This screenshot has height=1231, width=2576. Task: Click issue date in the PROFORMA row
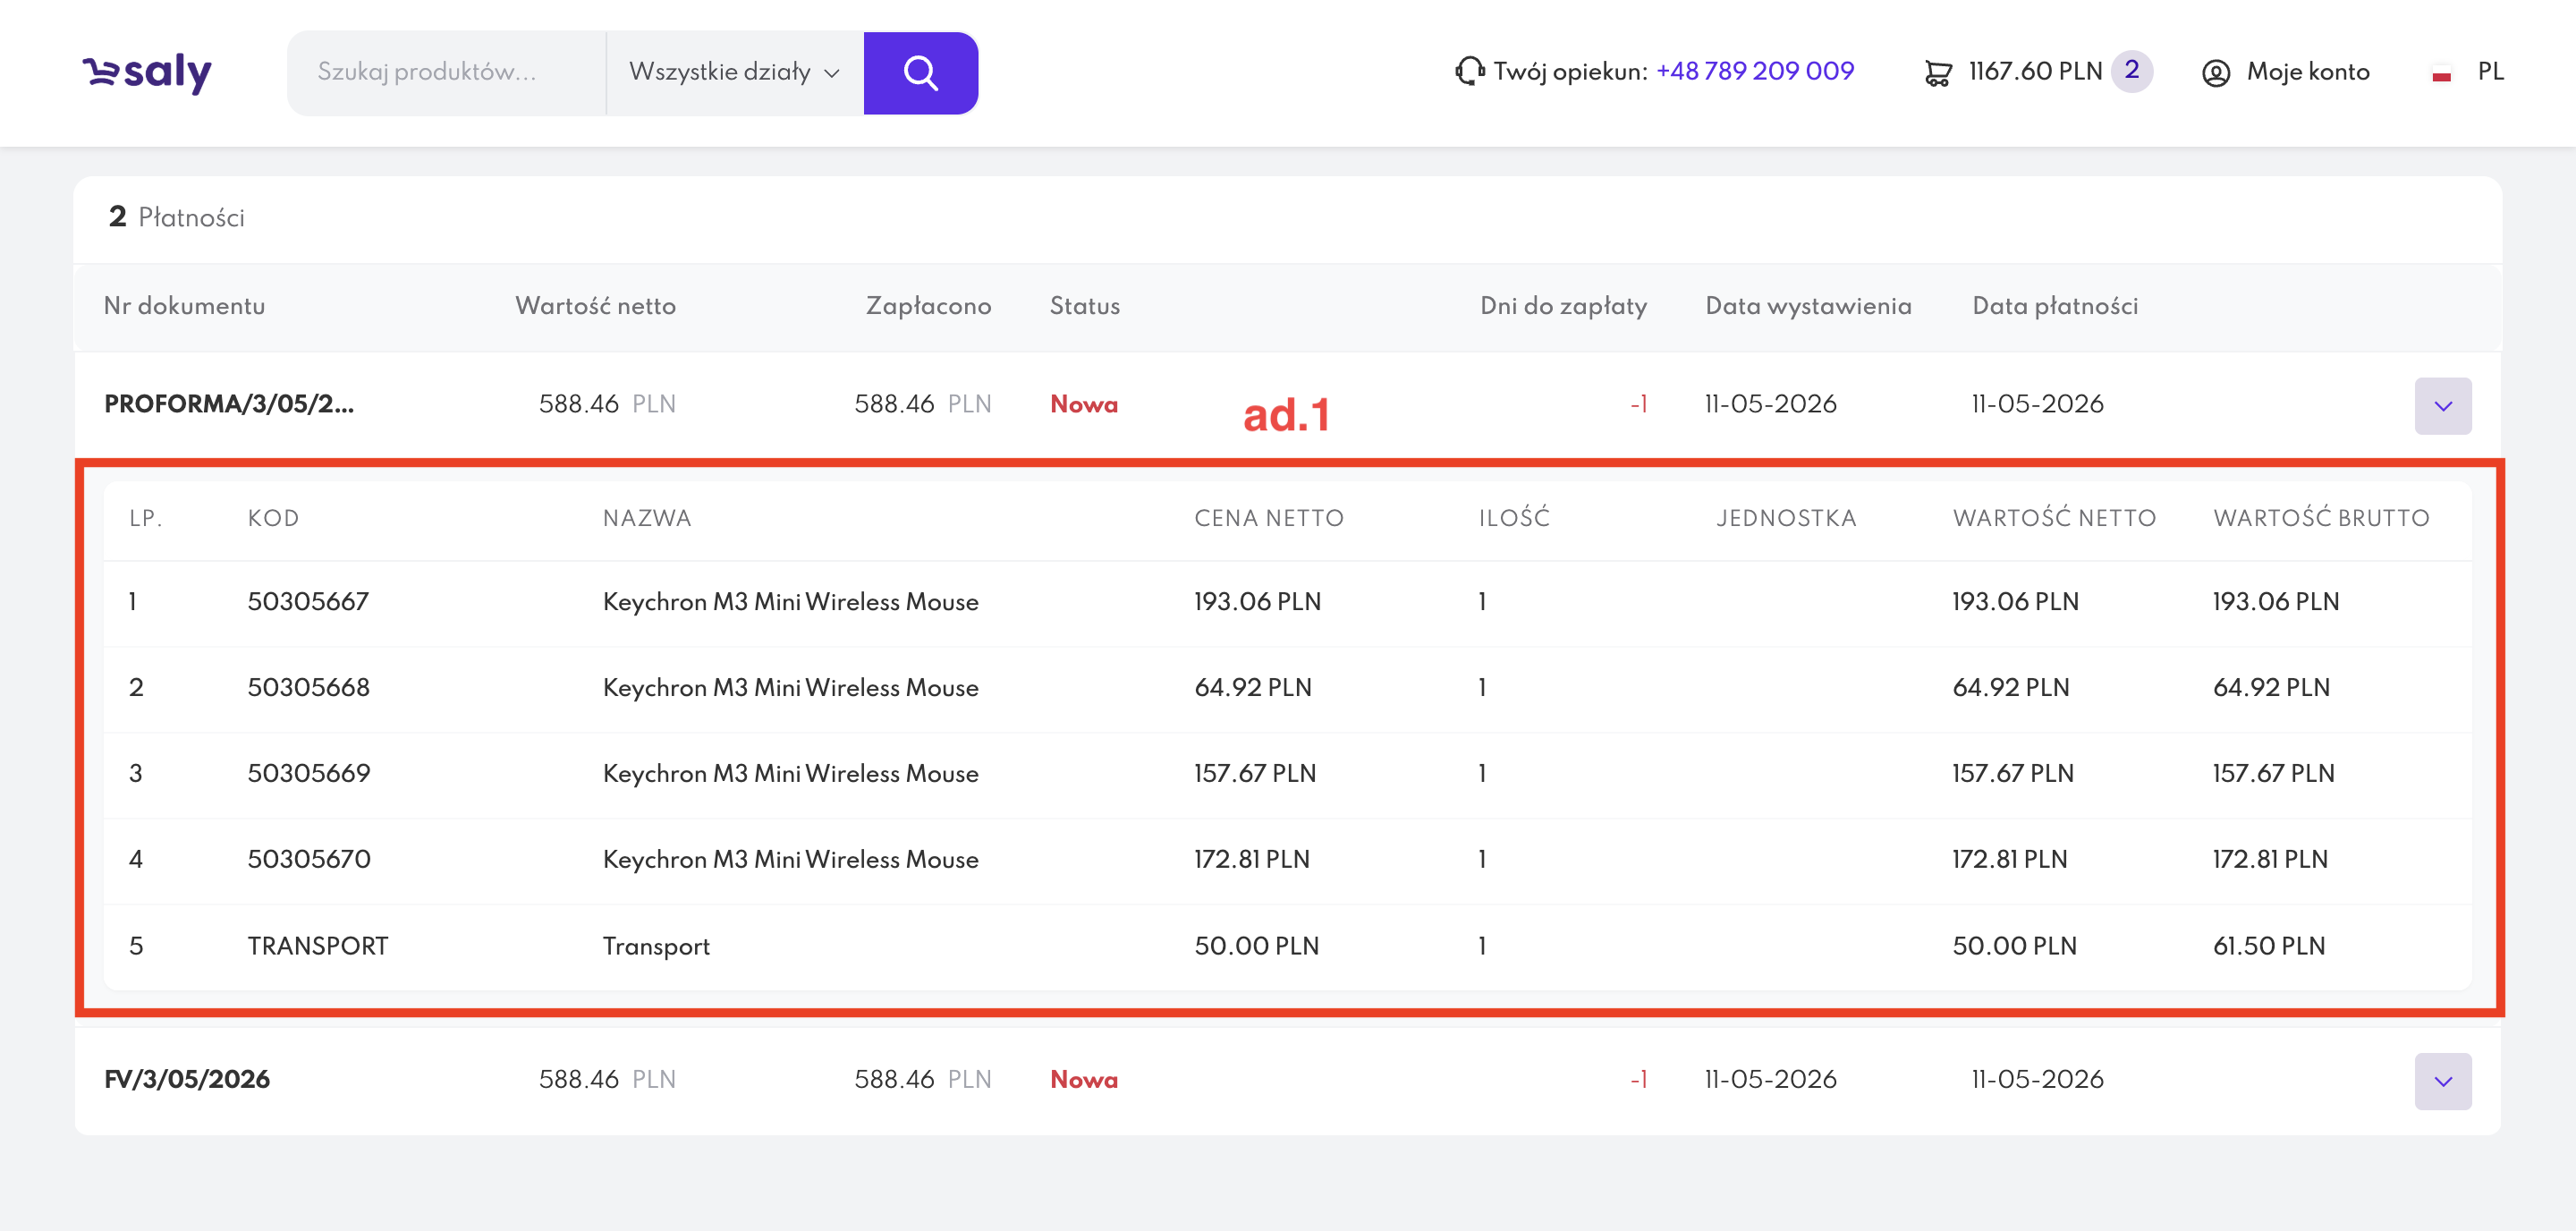(1770, 404)
